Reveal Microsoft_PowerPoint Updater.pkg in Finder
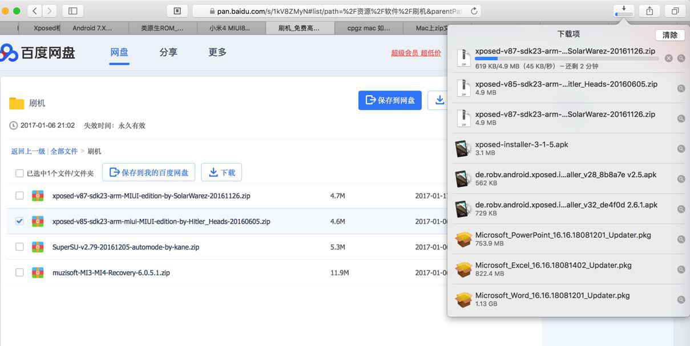 (x=681, y=239)
